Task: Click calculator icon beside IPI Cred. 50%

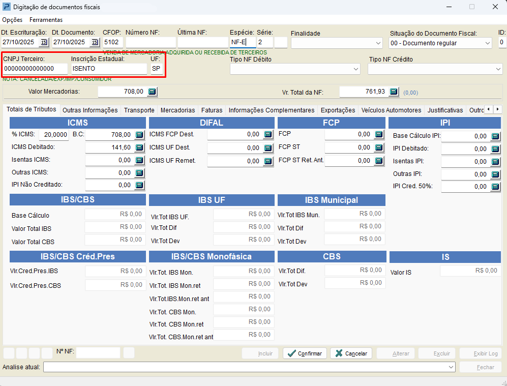Action: [496, 187]
